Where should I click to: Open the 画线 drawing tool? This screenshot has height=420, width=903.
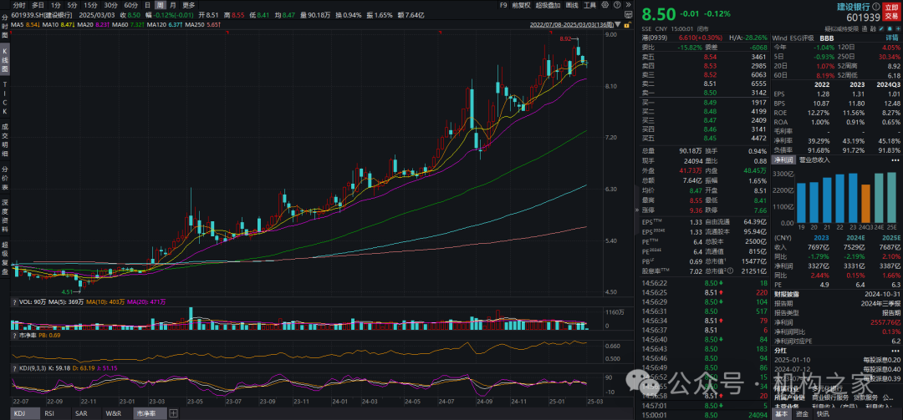[573, 5]
